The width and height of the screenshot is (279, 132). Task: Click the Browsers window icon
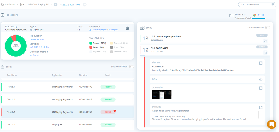(x=231, y=15)
